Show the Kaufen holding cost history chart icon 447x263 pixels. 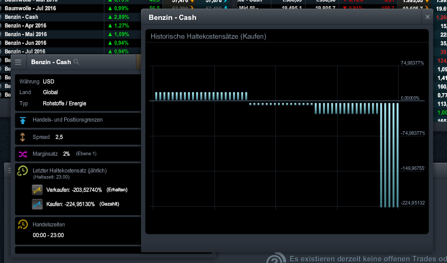(x=37, y=204)
